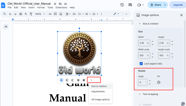Add a comment from the toolbar
Viewport: 186px width, 106px height.
click(x=55, y=14)
